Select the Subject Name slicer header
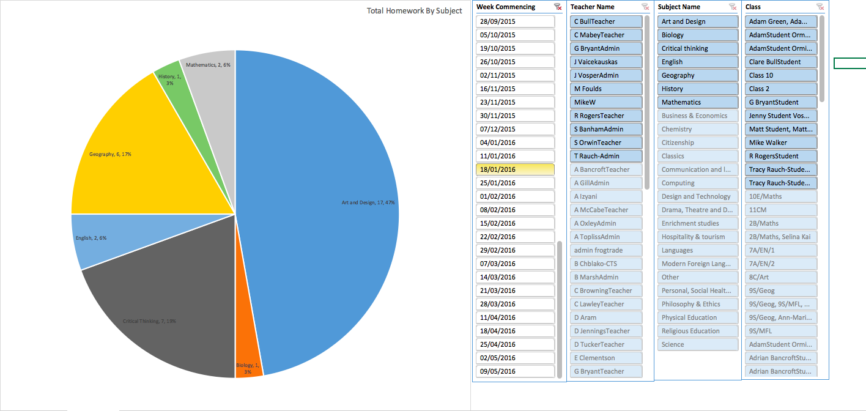866x411 pixels. [679, 7]
